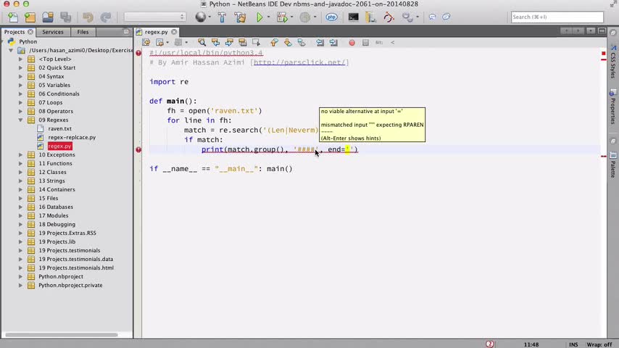Click the Undo toolbar icon
The height and width of the screenshot is (348, 619).
(88, 17)
